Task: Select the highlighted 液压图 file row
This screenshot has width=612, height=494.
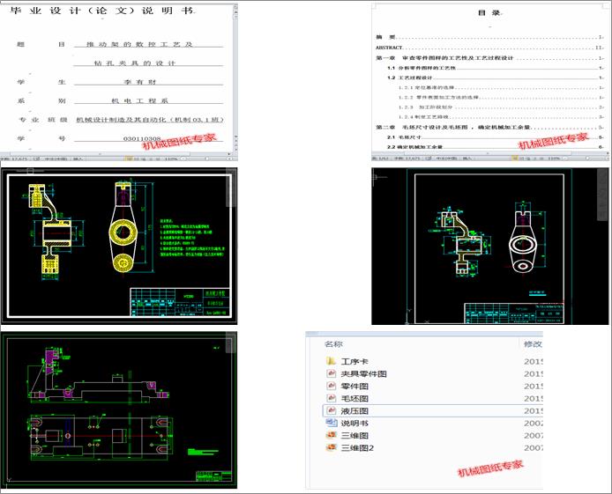Action: point(432,410)
